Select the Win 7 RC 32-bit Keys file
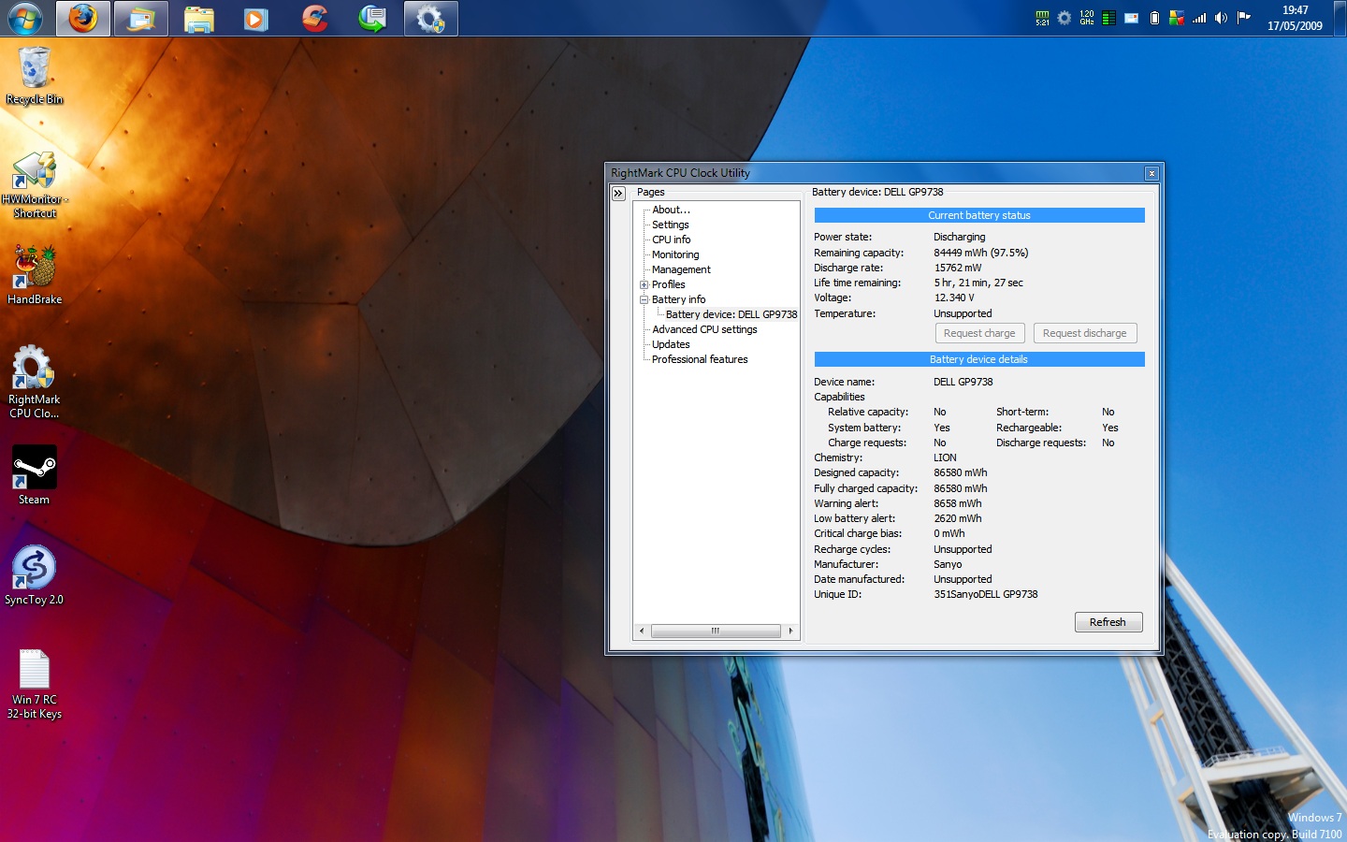1347x842 pixels. tap(35, 684)
